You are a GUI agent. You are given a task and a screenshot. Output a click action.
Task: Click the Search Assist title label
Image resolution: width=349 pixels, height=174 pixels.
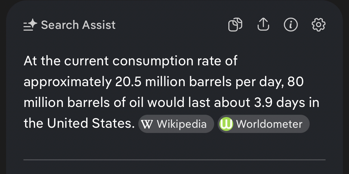(78, 25)
